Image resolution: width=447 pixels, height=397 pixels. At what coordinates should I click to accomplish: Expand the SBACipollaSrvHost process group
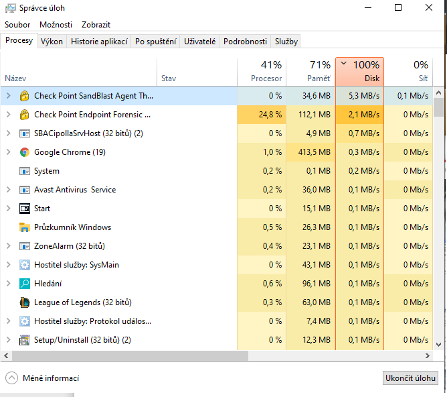[9, 133]
